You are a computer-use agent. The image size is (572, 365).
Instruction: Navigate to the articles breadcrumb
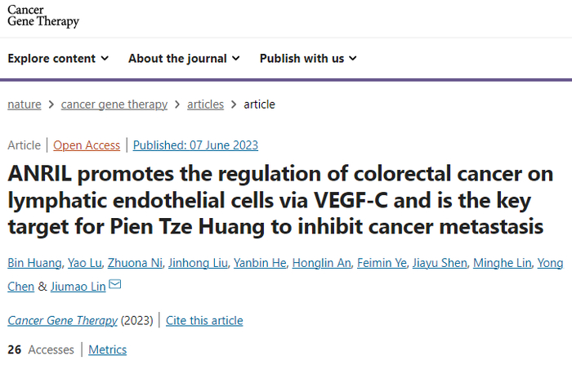[205, 104]
